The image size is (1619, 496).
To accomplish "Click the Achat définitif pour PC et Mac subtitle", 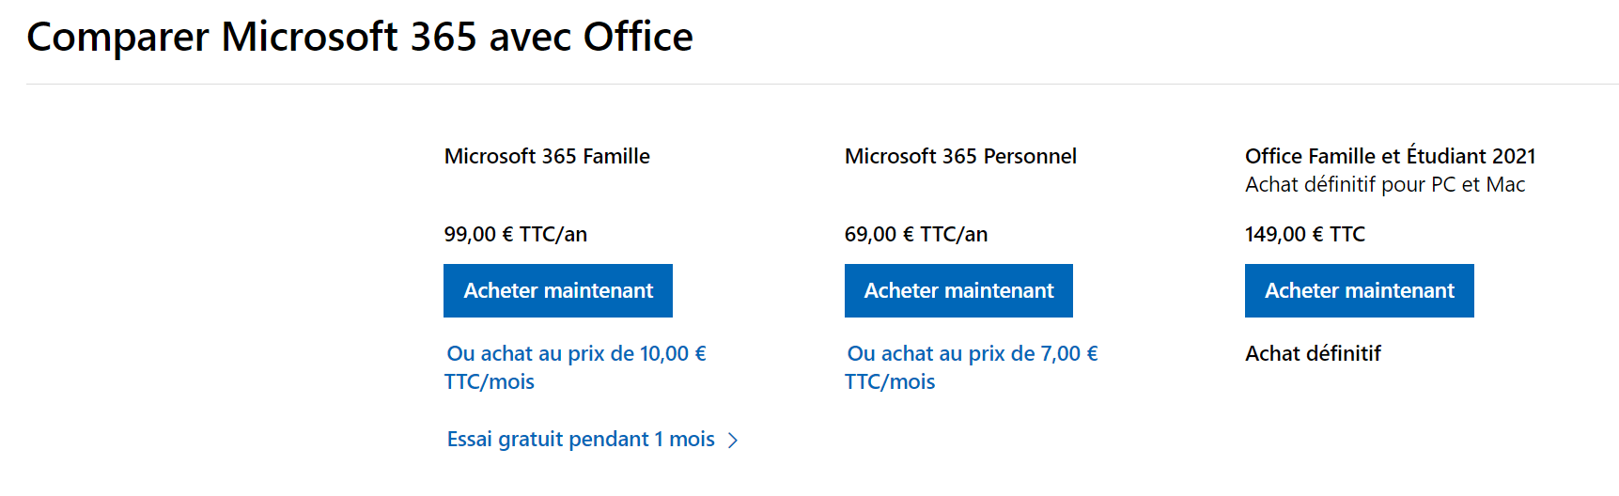I will [1385, 184].
